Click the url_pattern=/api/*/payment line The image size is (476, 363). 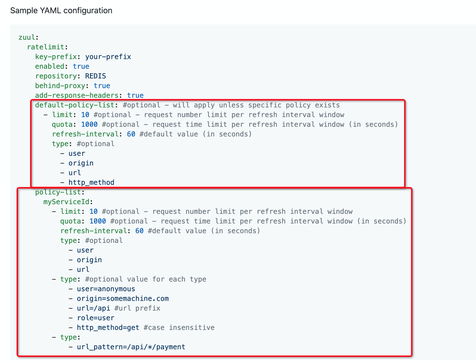click(131, 347)
